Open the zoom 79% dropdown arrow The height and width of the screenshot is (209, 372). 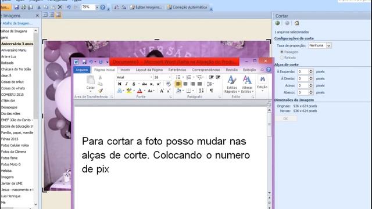(97, 8)
